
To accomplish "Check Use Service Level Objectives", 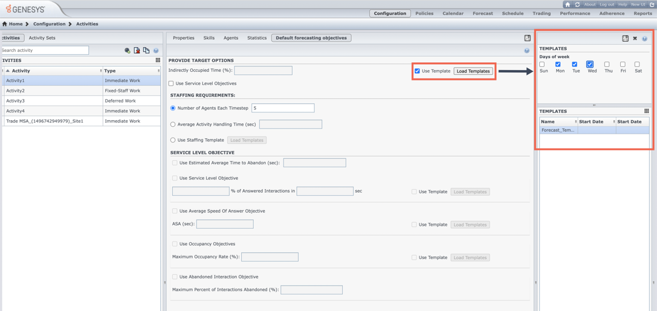I will click(171, 83).
